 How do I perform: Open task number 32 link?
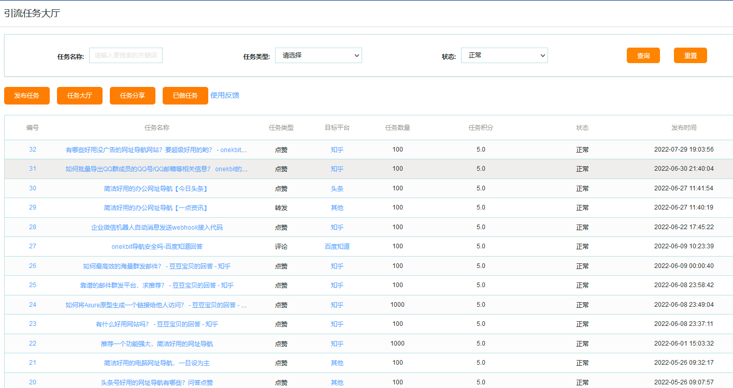33,150
